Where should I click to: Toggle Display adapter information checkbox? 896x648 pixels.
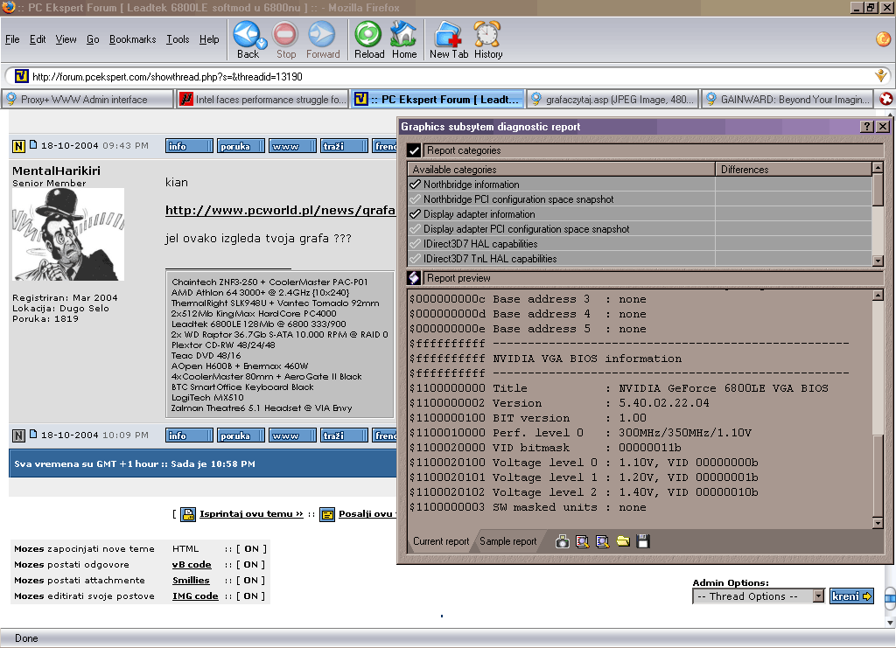(415, 214)
